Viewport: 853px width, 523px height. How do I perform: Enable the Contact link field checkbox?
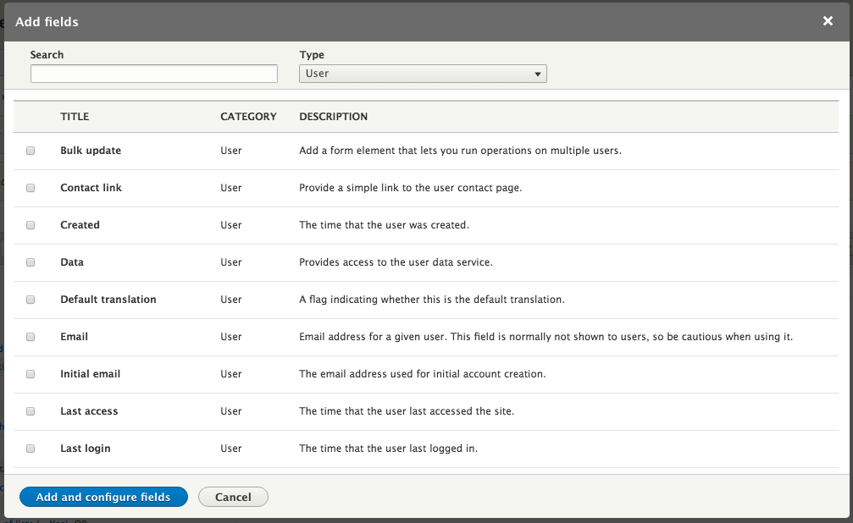coord(30,188)
